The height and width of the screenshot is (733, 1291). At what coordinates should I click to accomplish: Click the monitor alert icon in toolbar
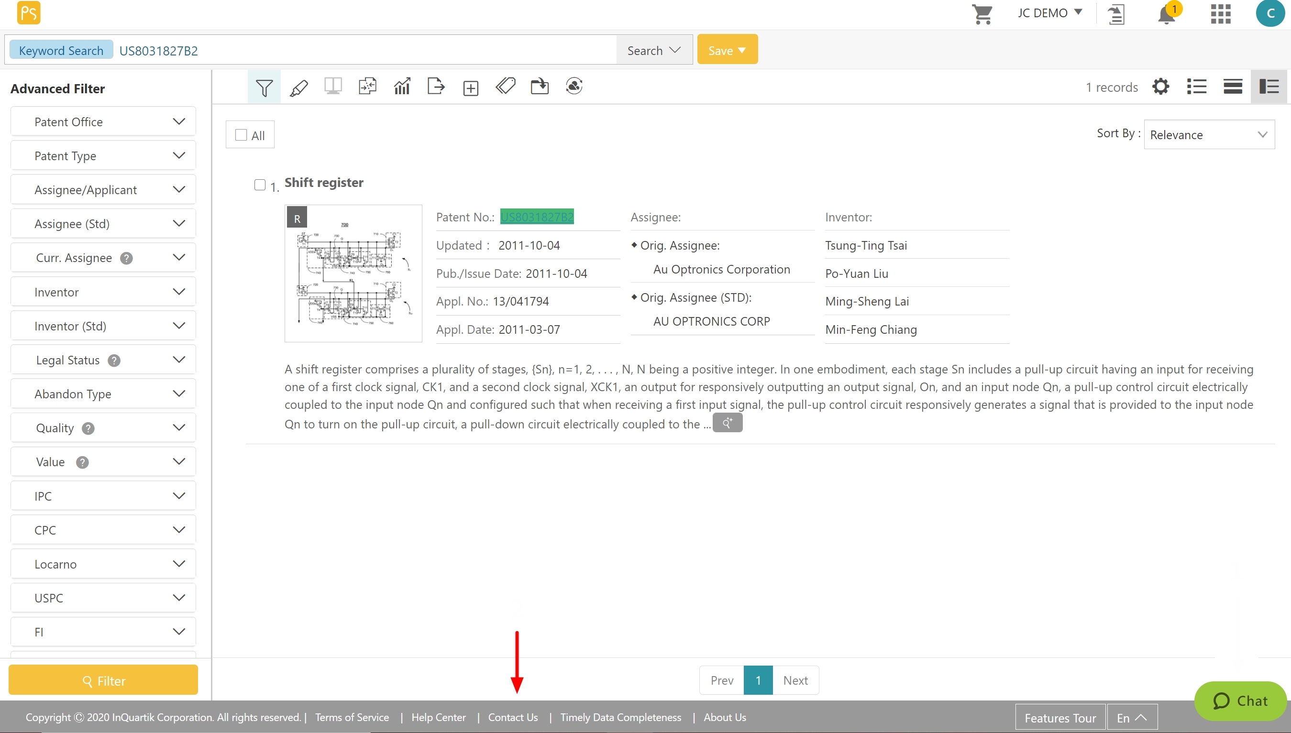point(574,86)
